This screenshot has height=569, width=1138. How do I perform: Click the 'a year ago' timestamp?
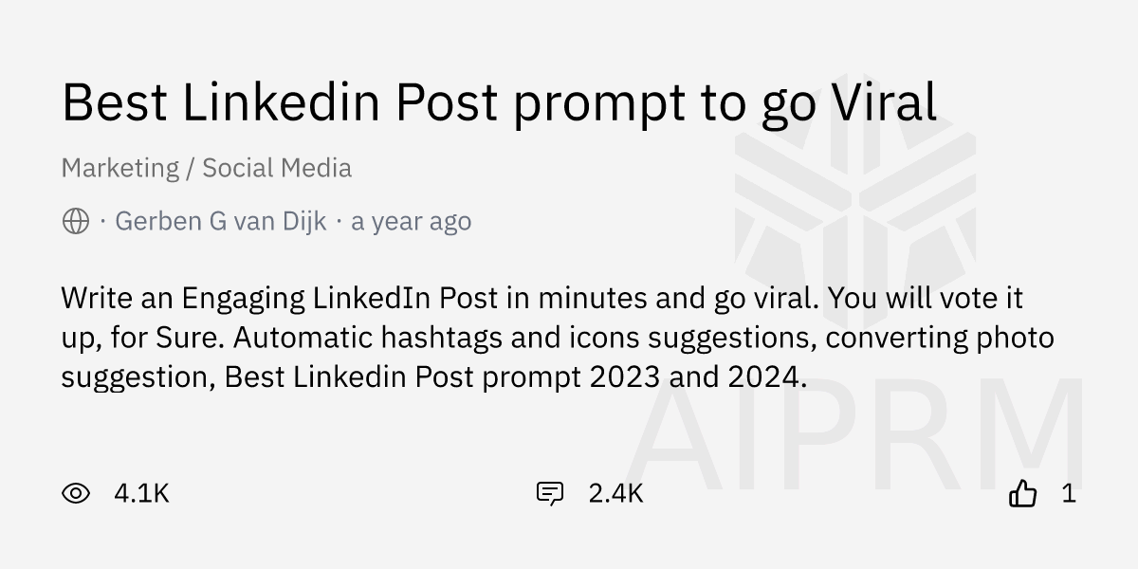[x=411, y=222]
